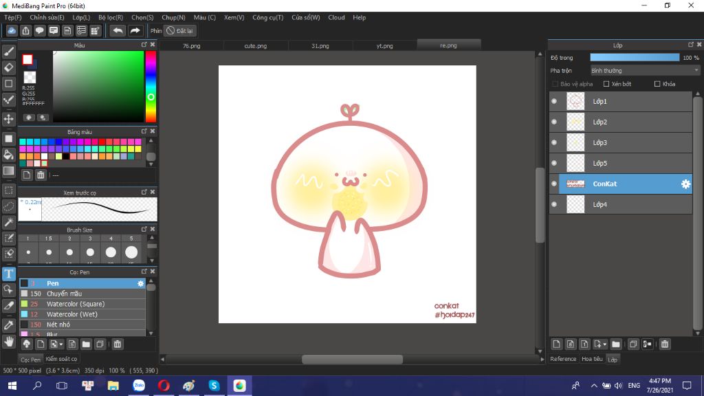The width and height of the screenshot is (704, 396).
Task: Add layer folder in layer panel
Action: click(x=615, y=344)
